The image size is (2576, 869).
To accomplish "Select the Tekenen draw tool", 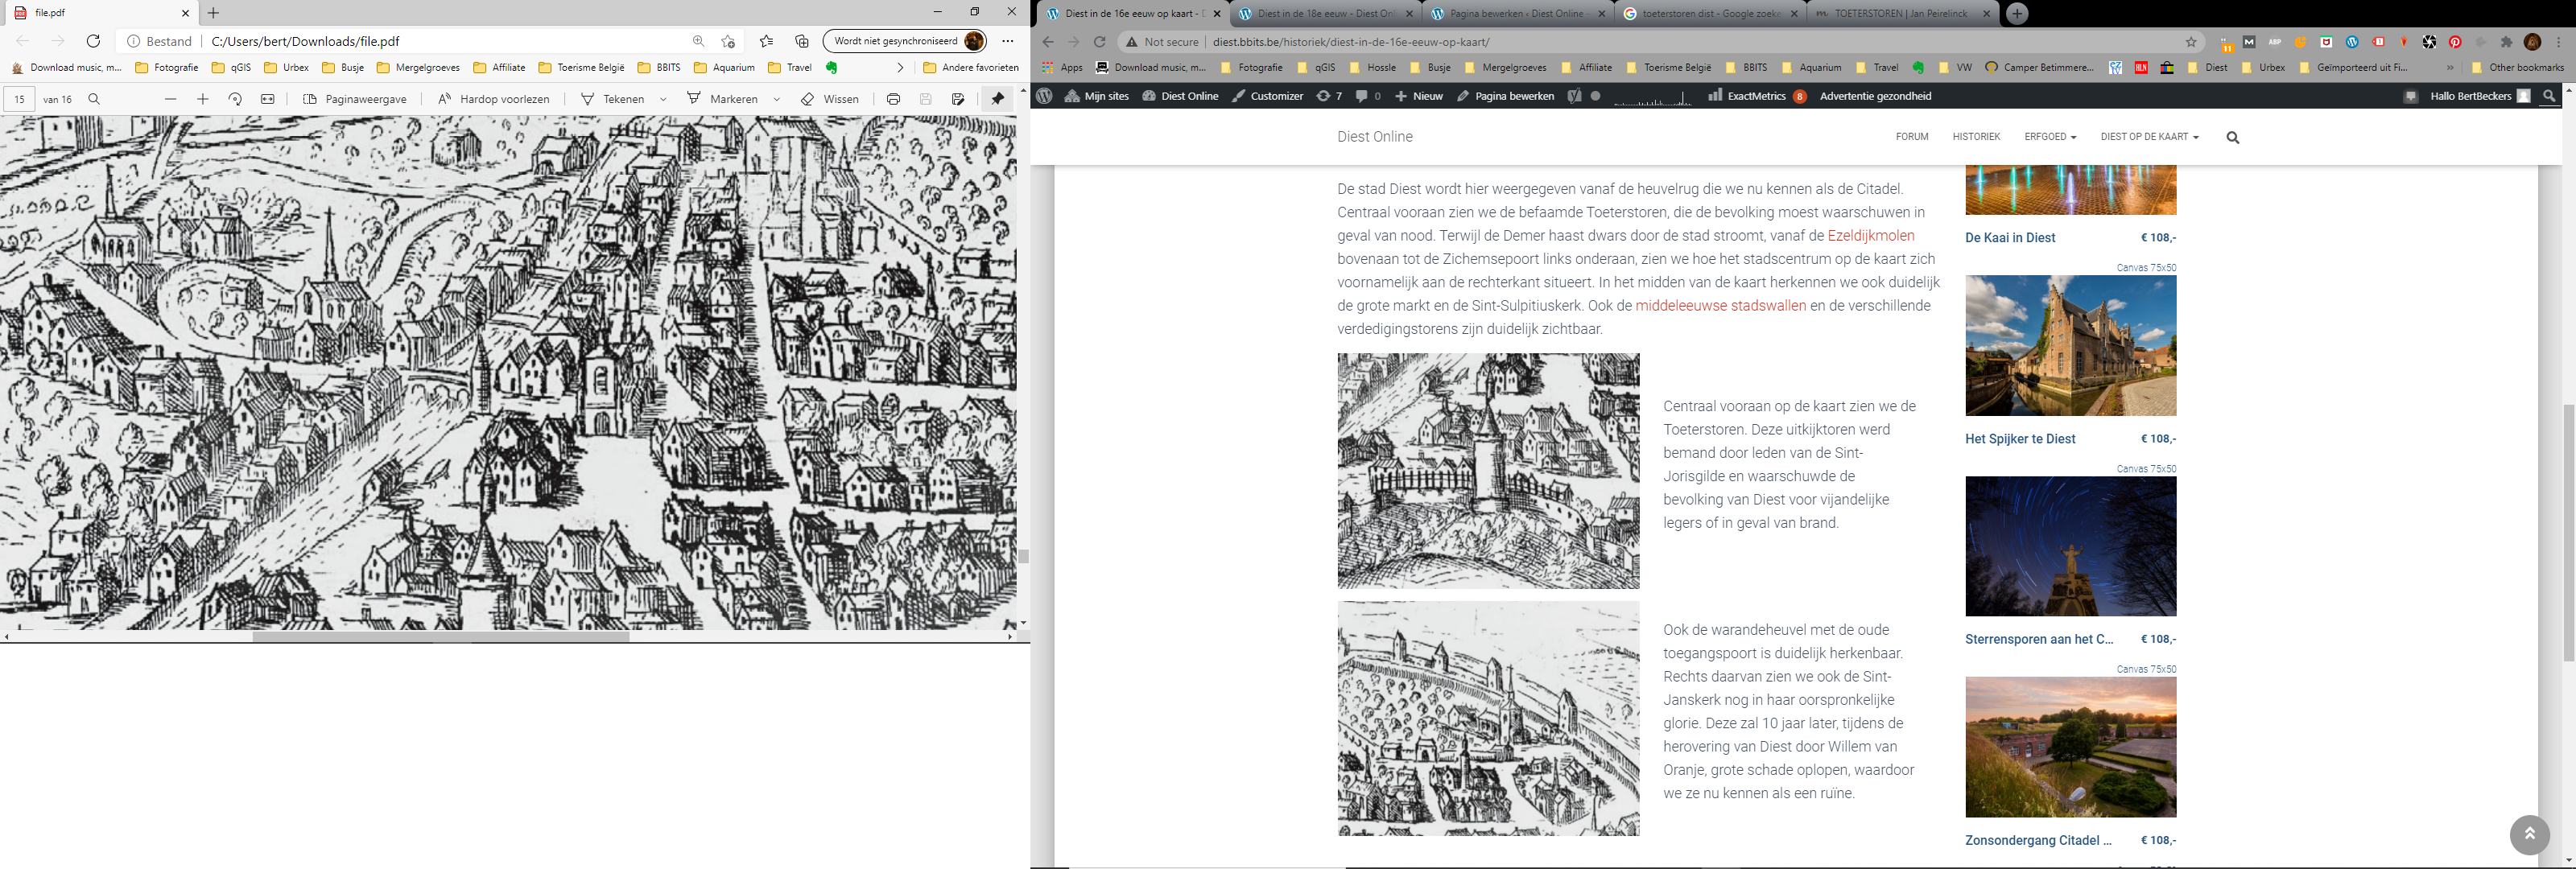I will [612, 99].
